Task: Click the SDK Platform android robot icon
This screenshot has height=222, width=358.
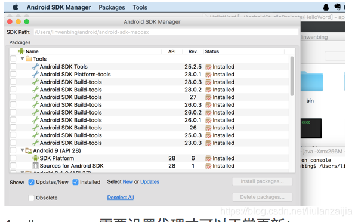Action: (x=35, y=158)
